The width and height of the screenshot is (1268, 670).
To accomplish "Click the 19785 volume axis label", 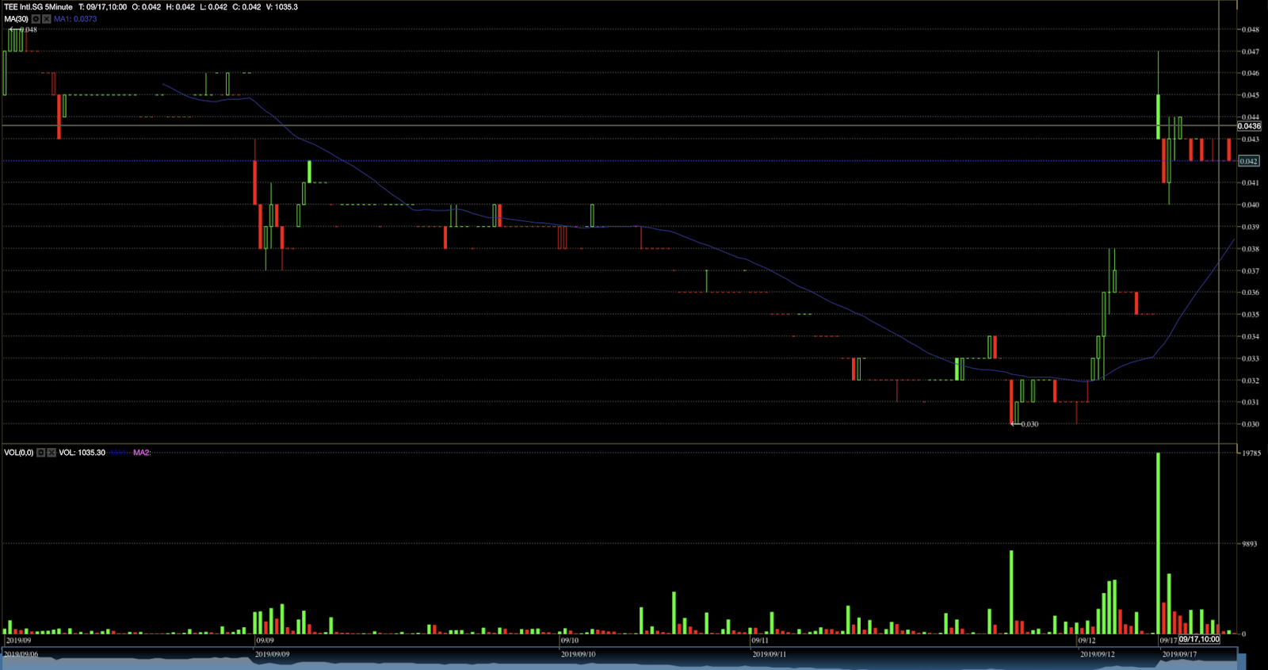I will tap(1251, 454).
